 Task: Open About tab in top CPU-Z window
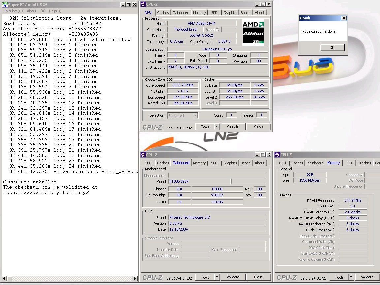[259, 13]
